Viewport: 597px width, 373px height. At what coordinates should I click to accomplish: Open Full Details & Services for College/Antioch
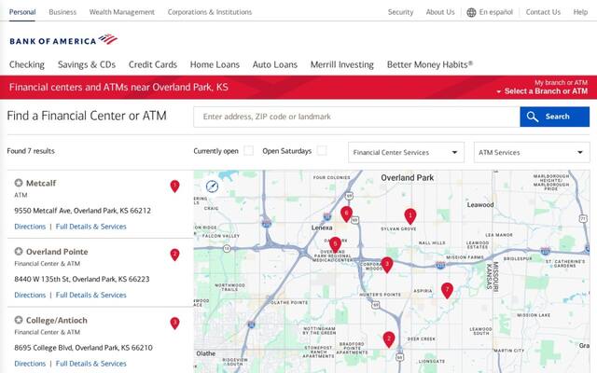[x=91, y=364]
